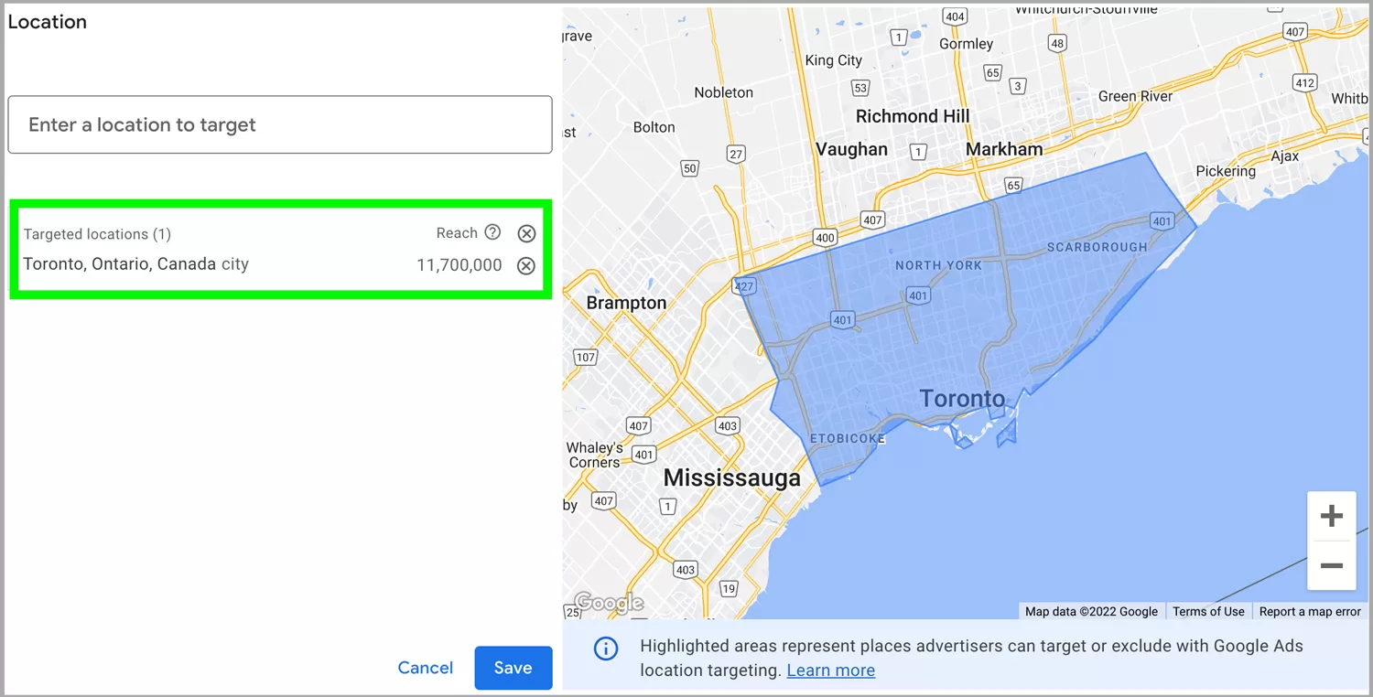
Task: Click the route 19 shield on map
Action: [728, 588]
